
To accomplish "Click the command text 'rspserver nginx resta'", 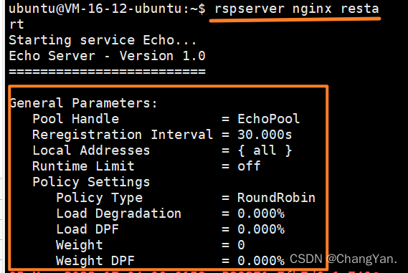I will (x=297, y=9).
